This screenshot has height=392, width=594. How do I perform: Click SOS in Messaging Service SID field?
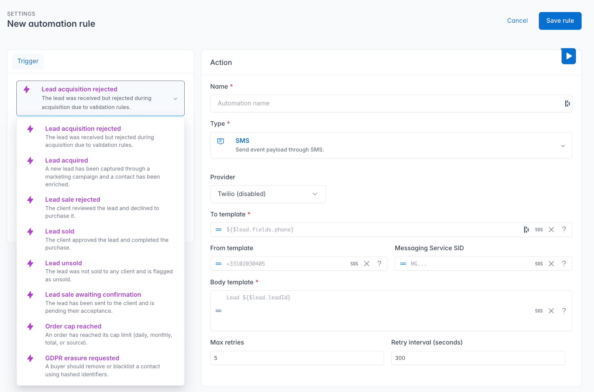[539, 264]
